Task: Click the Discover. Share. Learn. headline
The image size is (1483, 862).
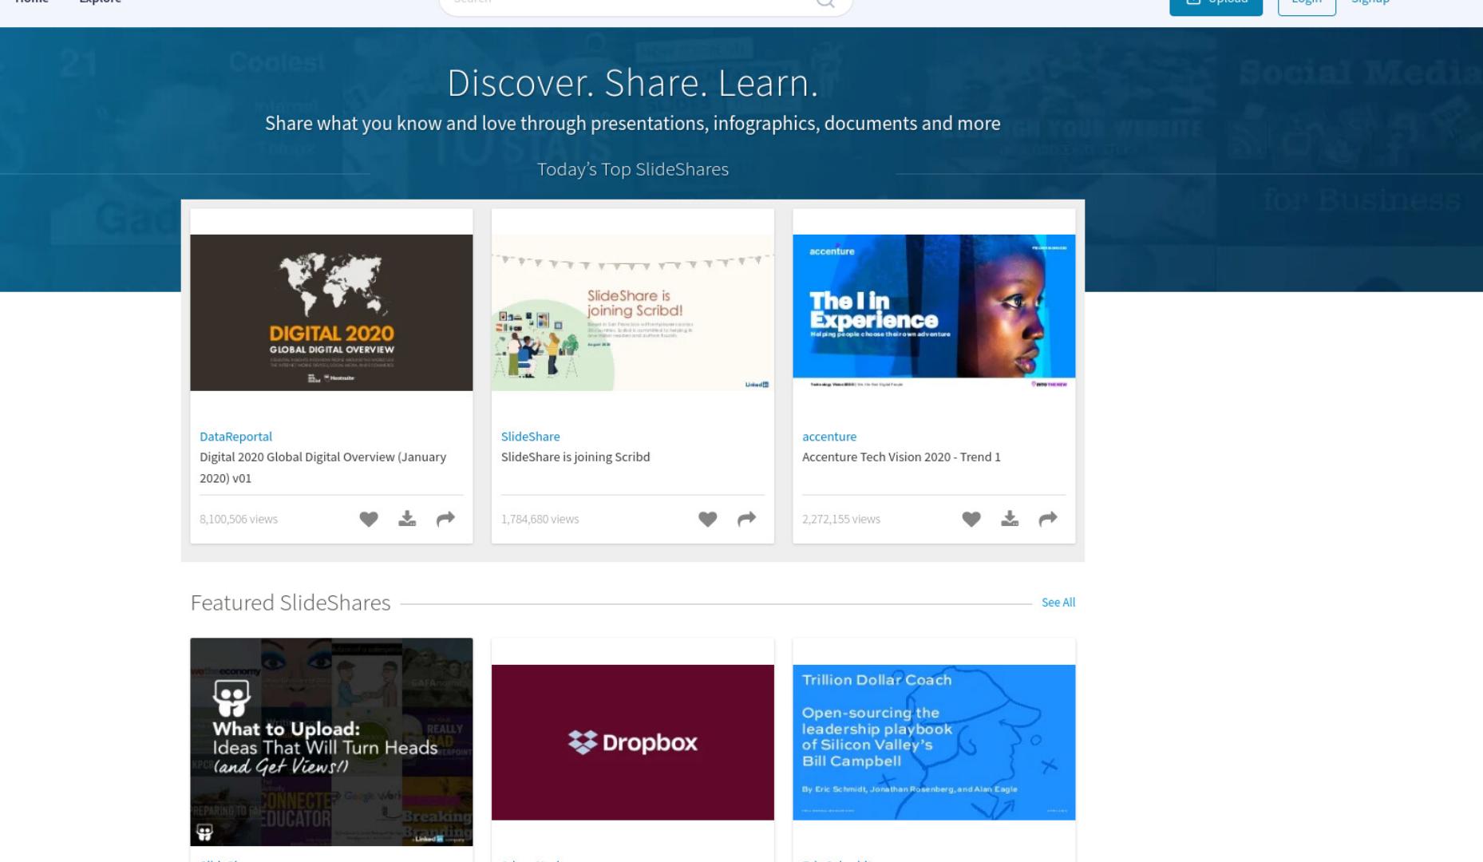Action: pos(633,83)
